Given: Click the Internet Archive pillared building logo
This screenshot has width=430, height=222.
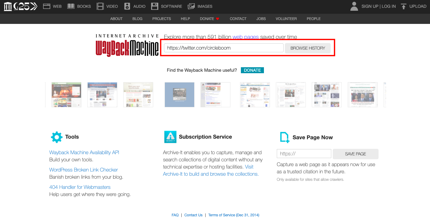Looking at the screenshot, I should coord(8,6).
